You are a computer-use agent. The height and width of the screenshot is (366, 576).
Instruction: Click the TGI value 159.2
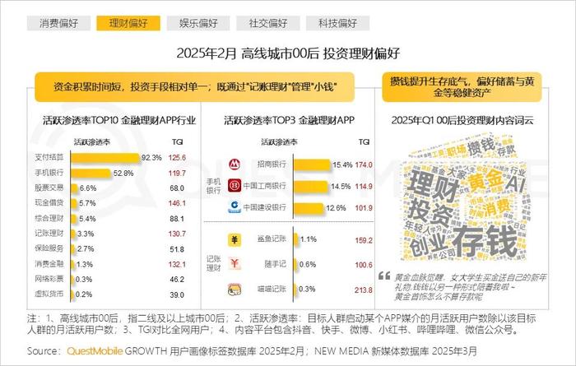364,241
